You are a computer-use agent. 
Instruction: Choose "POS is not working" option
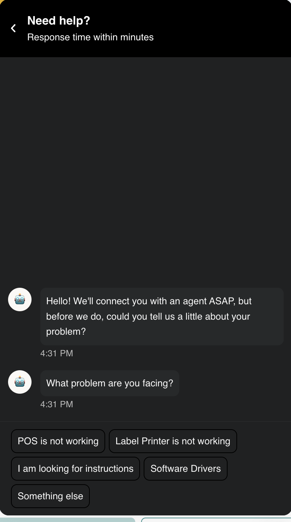58,441
